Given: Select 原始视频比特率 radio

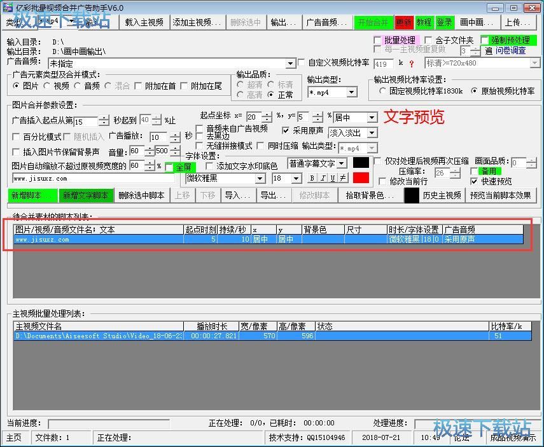Looking at the screenshot, I should [x=474, y=91].
